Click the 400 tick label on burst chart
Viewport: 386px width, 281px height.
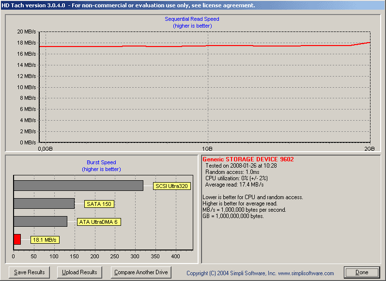pyautogui.click(x=175, y=256)
